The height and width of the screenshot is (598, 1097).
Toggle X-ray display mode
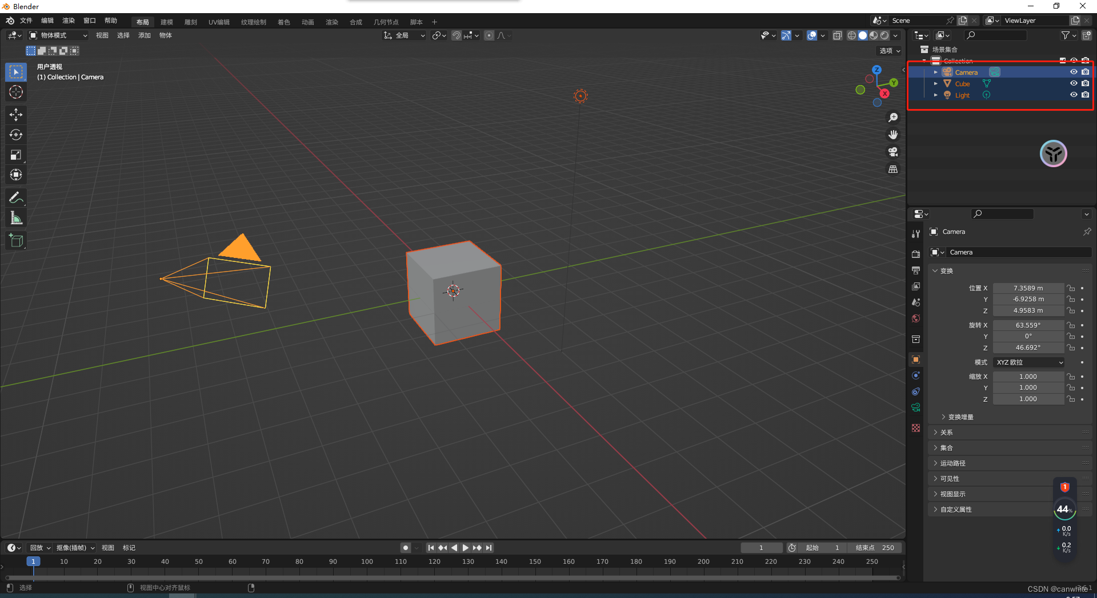pyautogui.click(x=837, y=35)
